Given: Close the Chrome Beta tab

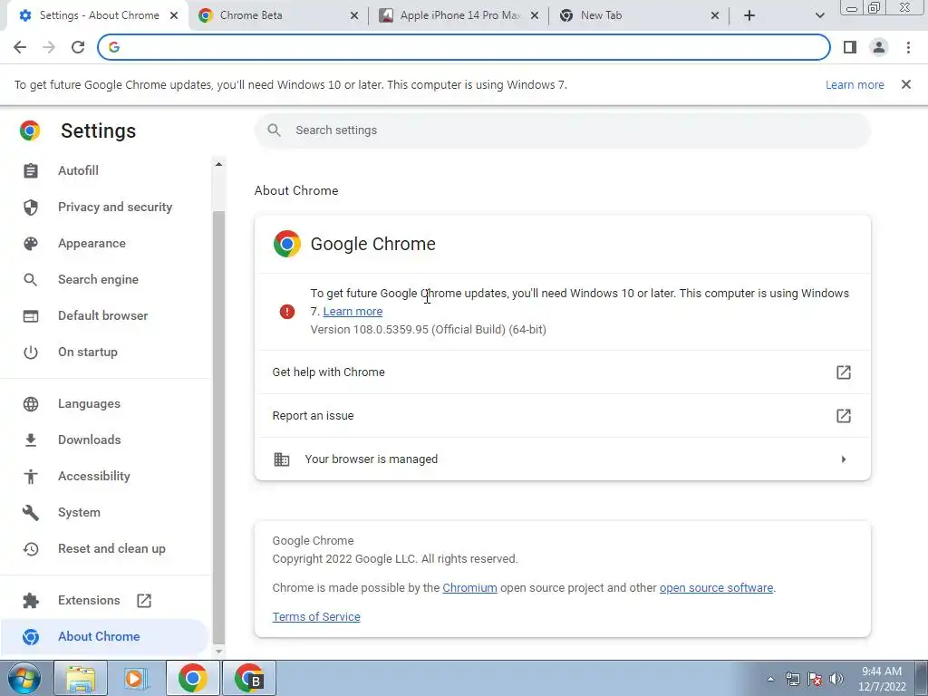Looking at the screenshot, I should pos(354,15).
